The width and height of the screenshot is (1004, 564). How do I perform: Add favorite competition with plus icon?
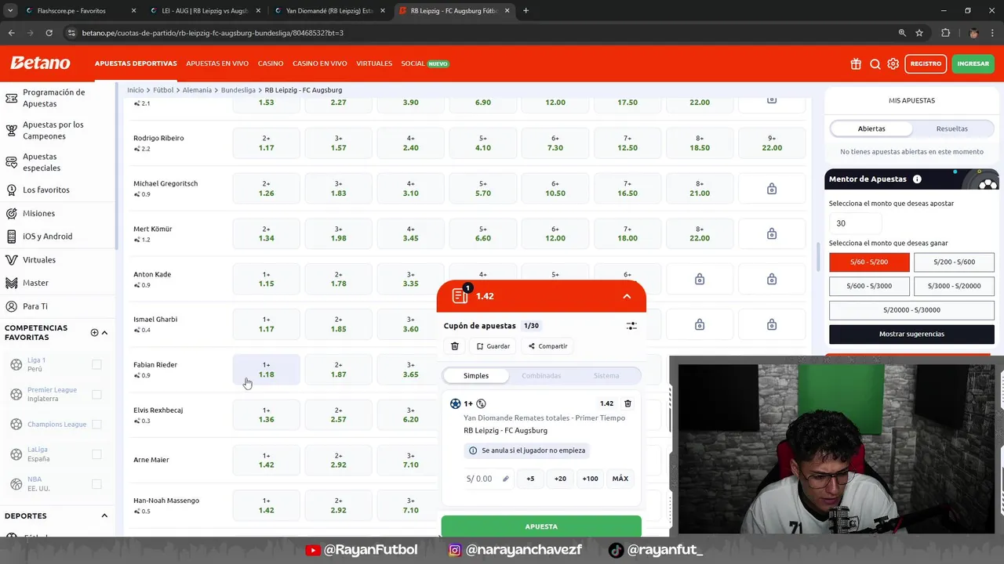[94, 333]
